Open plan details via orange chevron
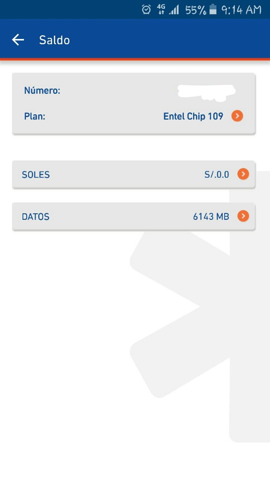 pos(237,116)
